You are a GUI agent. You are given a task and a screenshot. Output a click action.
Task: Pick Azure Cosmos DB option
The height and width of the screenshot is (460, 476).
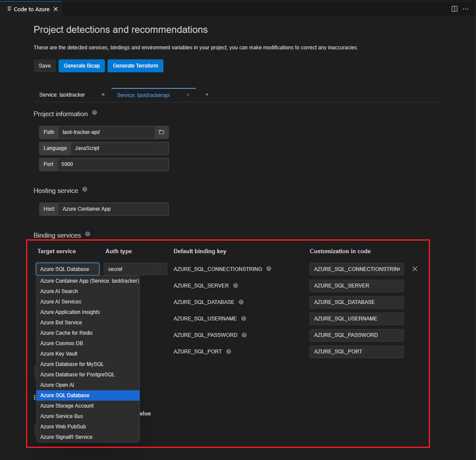pyautogui.click(x=88, y=343)
